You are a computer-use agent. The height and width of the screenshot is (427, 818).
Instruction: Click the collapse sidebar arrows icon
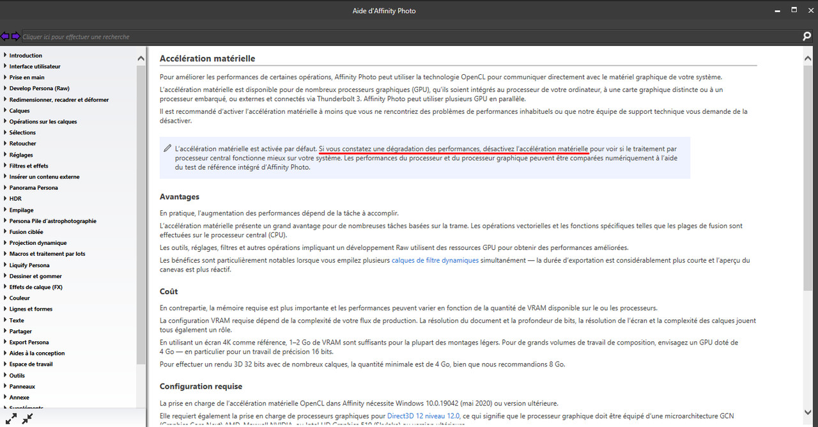(x=27, y=419)
